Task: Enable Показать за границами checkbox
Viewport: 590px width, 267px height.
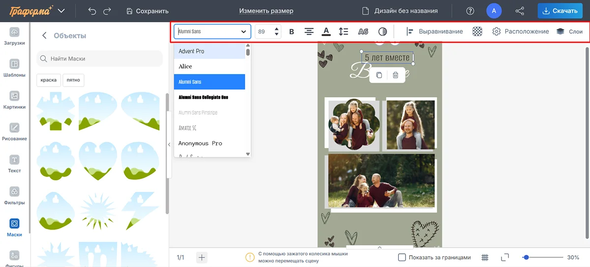Action: 402,257
